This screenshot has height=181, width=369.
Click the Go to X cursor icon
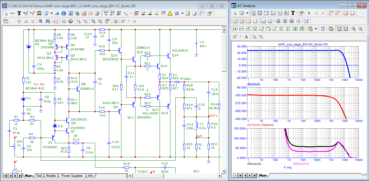(278, 21)
